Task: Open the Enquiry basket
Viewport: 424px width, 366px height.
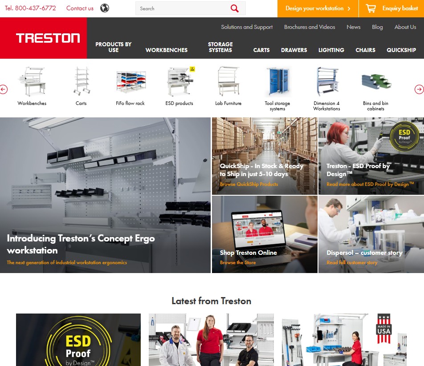Action: tap(391, 8)
